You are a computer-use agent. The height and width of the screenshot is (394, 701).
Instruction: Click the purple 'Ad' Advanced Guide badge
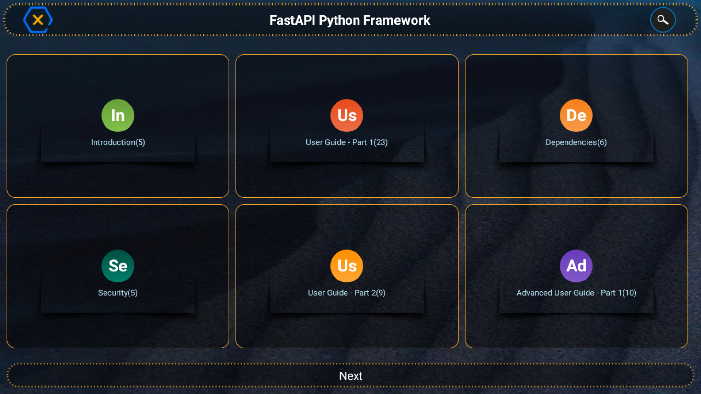[x=575, y=266]
